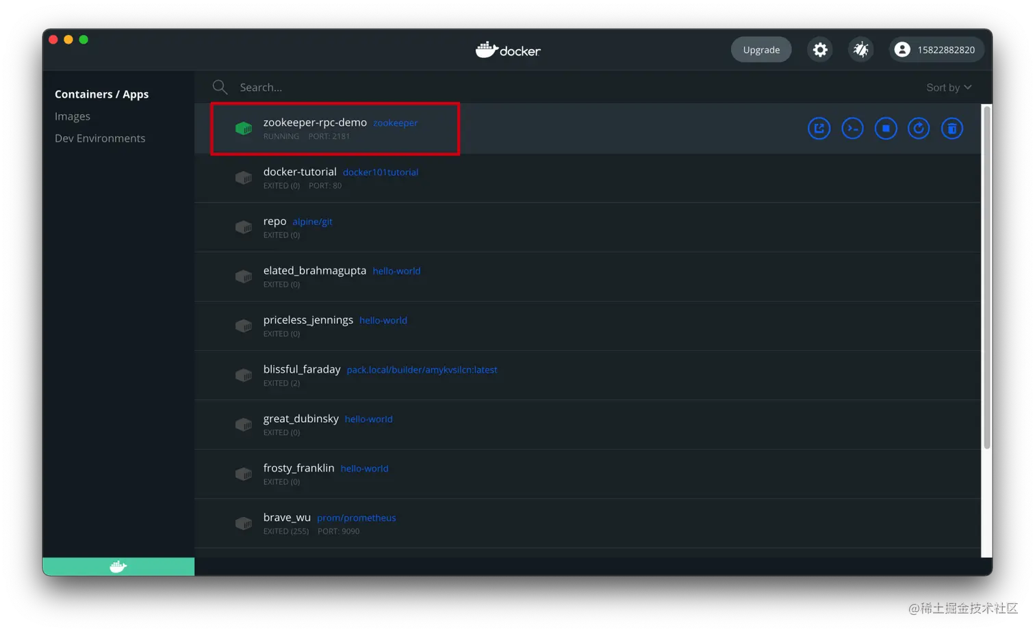The height and width of the screenshot is (632, 1035).
Task: Click the RUNNING status text
Action: (281, 136)
